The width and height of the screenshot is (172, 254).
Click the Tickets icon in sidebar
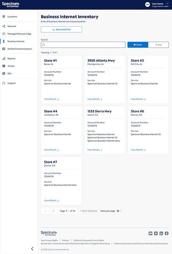coord(4,66)
